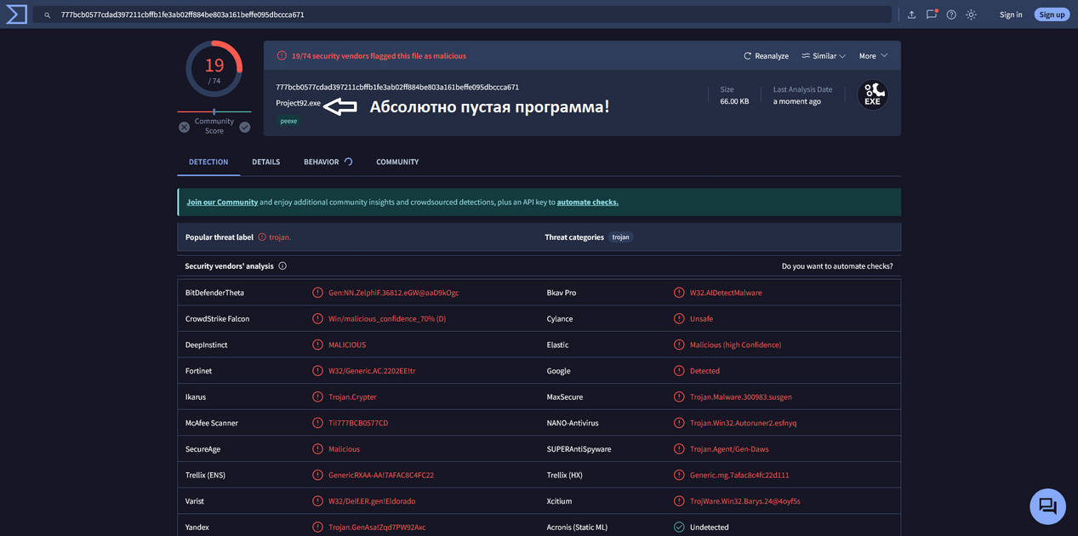The height and width of the screenshot is (536, 1078).
Task: Open the help question mark icon
Action: click(951, 14)
